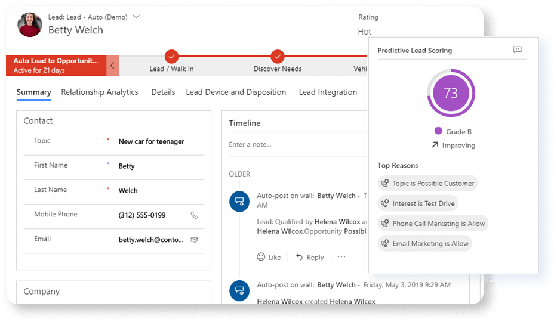Screen dimensions: 557x322
Task: Click Betty Welch's profile photo
Action: [30, 24]
